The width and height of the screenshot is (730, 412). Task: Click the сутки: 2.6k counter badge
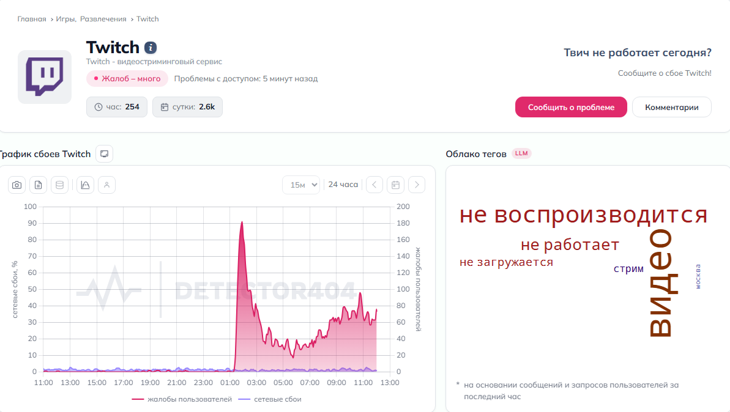point(187,107)
